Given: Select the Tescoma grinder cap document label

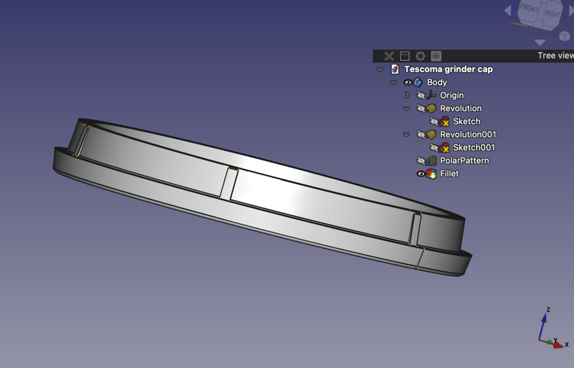Looking at the screenshot, I should pos(448,69).
